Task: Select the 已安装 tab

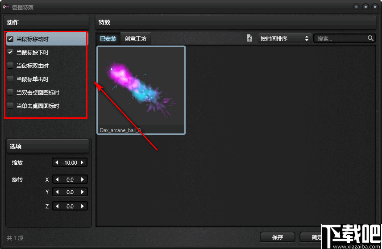Action: click(x=108, y=38)
